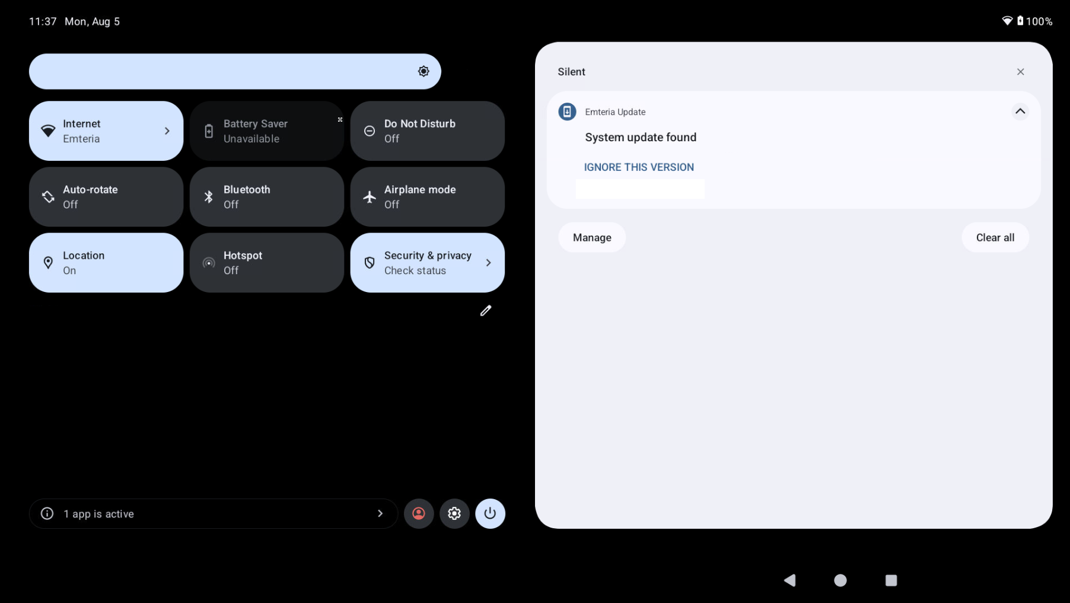Tap the Back navigation arrow

coord(789,580)
